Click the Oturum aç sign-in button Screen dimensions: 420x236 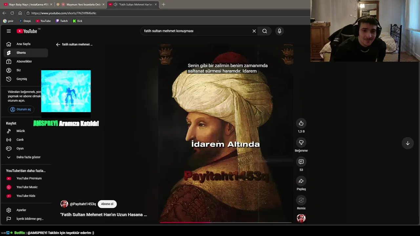[21, 109]
